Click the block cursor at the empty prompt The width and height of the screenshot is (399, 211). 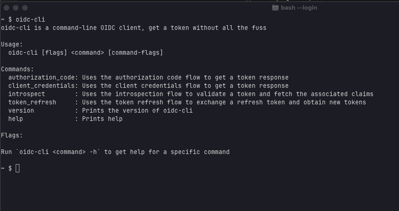[x=18, y=168]
